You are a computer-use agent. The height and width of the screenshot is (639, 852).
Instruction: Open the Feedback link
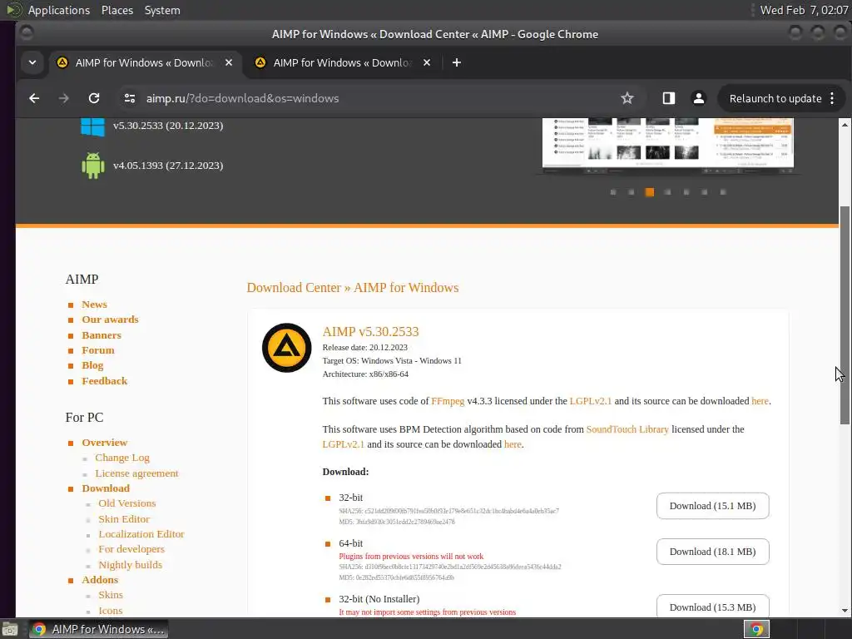click(105, 381)
